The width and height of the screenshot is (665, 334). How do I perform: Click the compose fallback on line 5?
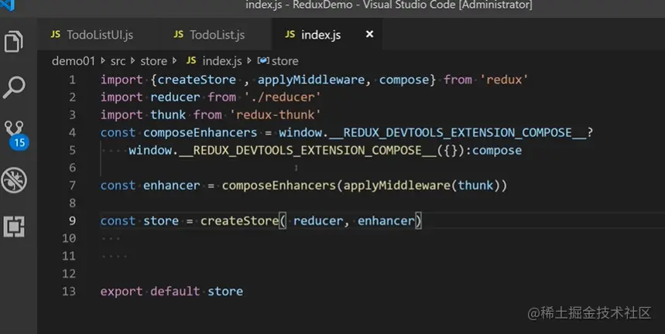pos(497,150)
